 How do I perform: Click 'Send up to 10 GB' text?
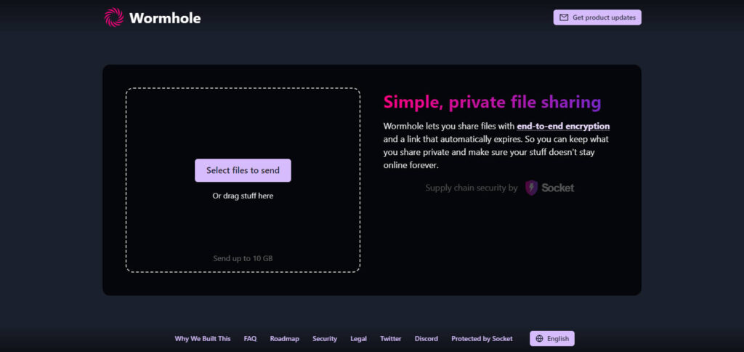pos(243,258)
